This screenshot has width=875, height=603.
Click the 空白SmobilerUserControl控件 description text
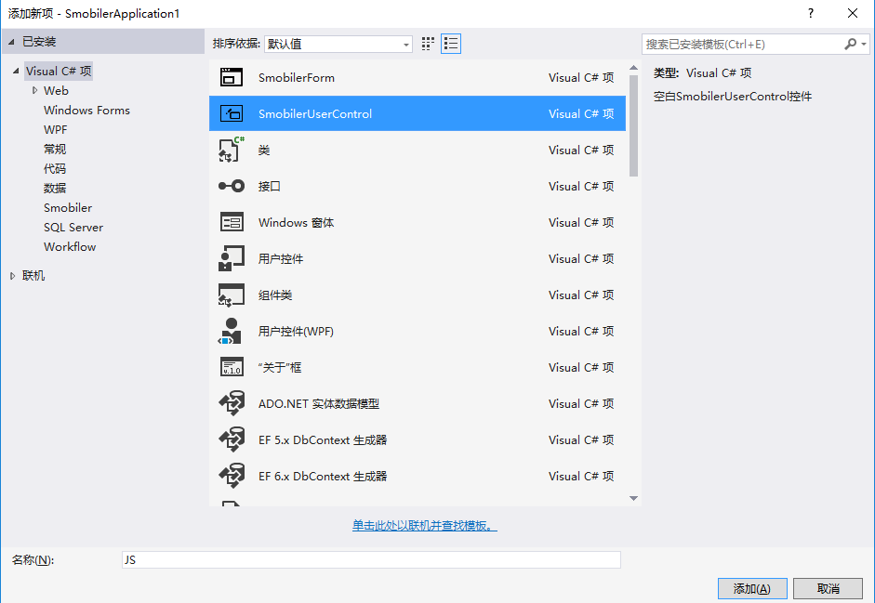tap(732, 97)
